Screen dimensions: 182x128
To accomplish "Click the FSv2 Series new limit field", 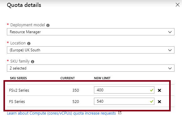I will (x=124, y=90).
